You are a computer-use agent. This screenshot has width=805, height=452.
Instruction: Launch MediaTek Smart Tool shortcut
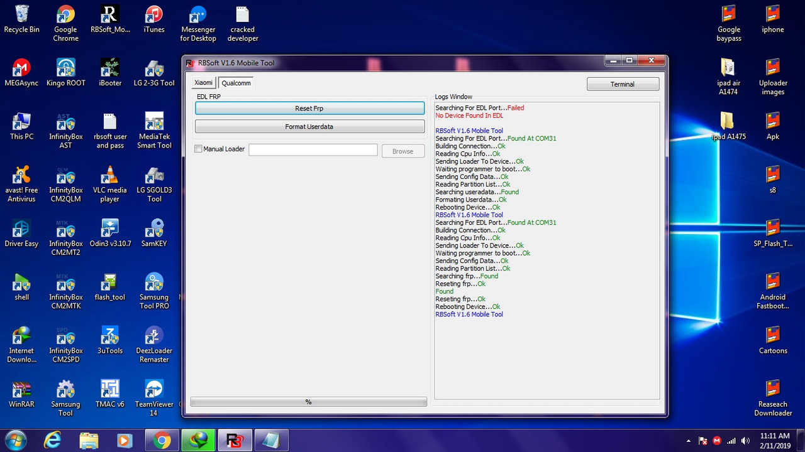154,131
